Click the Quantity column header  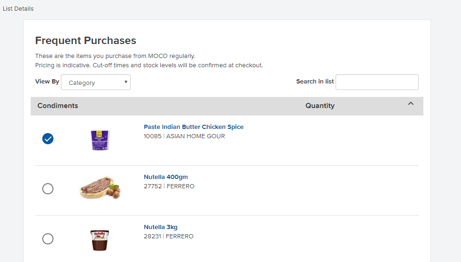coord(320,106)
